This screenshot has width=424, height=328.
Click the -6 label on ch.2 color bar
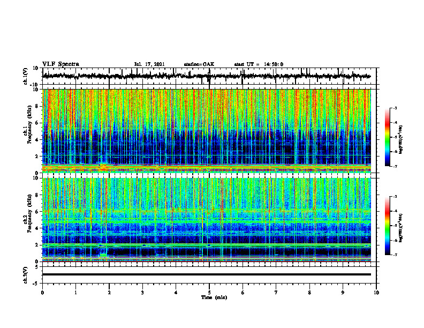(395, 240)
